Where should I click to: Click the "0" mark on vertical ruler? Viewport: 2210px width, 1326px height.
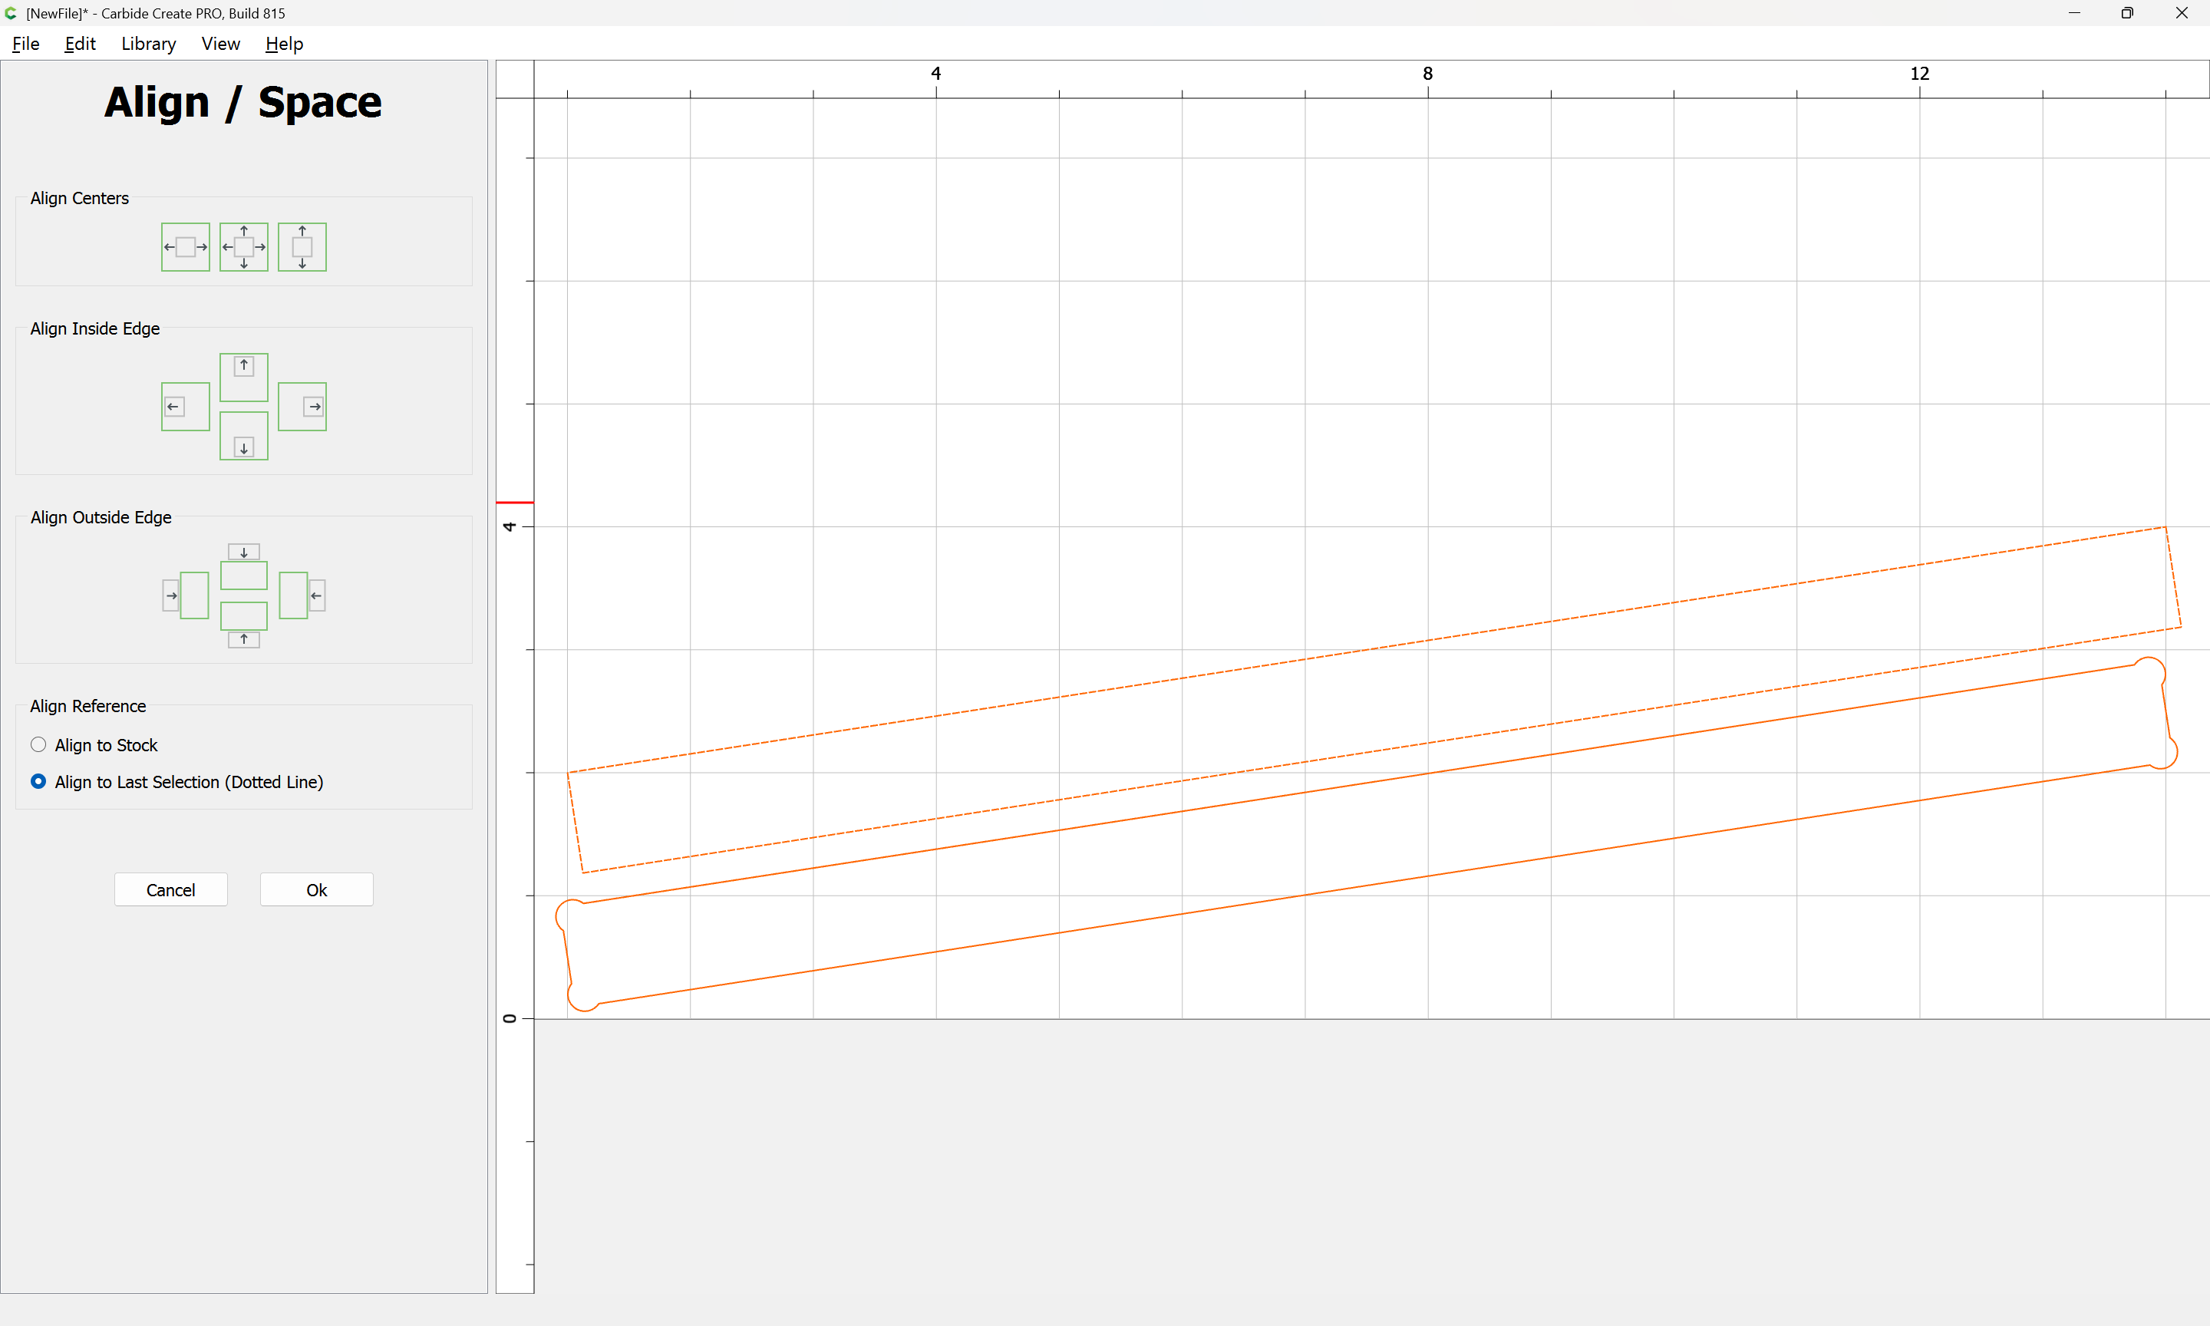click(x=510, y=1018)
